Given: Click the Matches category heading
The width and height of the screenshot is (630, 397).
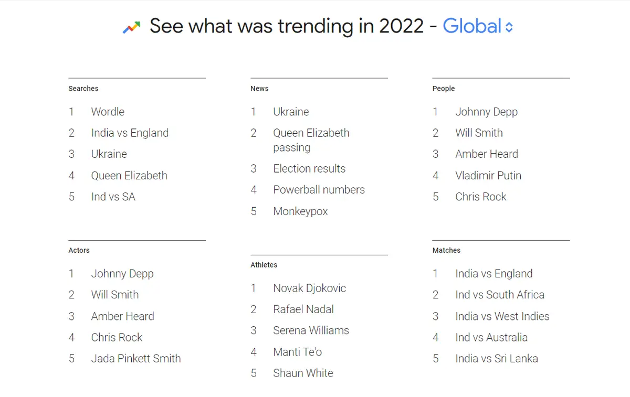Looking at the screenshot, I should click(x=446, y=251).
